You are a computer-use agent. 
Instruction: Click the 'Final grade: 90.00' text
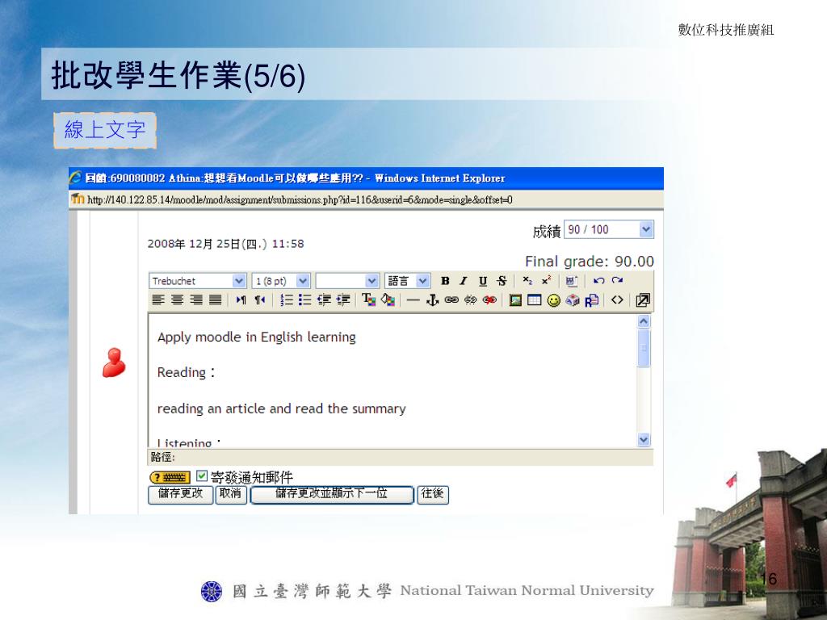coord(589,261)
